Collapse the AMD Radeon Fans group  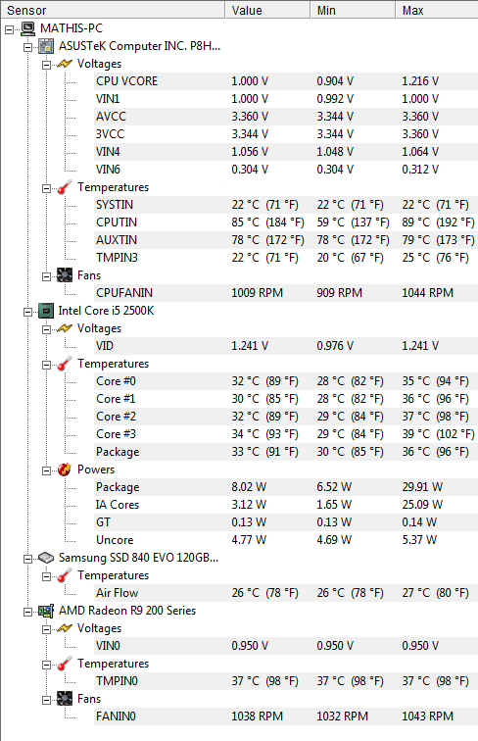pos(46,700)
